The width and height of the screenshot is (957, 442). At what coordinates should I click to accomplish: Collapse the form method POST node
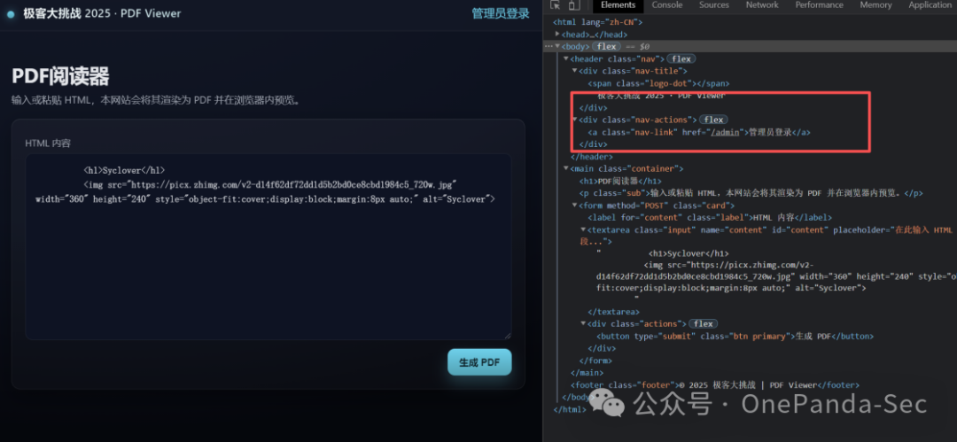tap(574, 205)
